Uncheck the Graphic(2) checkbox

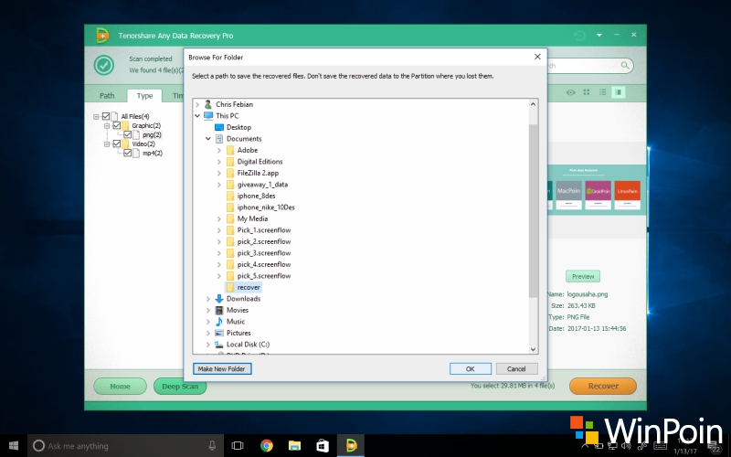pyautogui.click(x=117, y=125)
